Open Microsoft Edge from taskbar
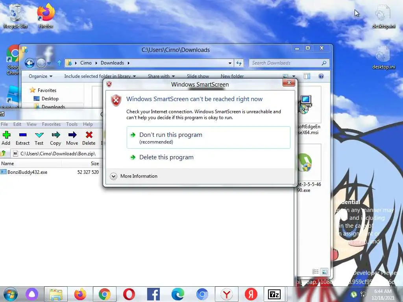This screenshot has height=302, width=403. tap(178, 294)
